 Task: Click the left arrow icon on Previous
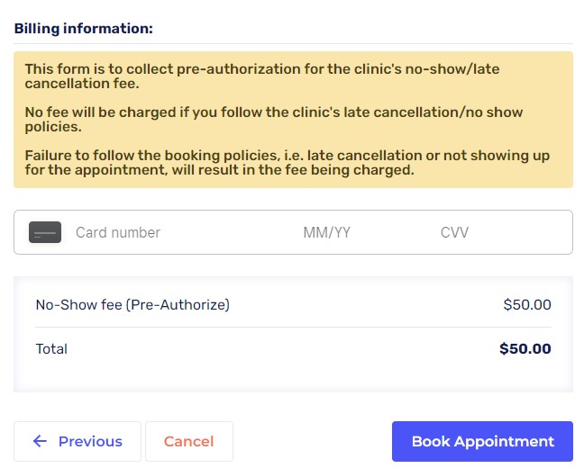click(39, 441)
